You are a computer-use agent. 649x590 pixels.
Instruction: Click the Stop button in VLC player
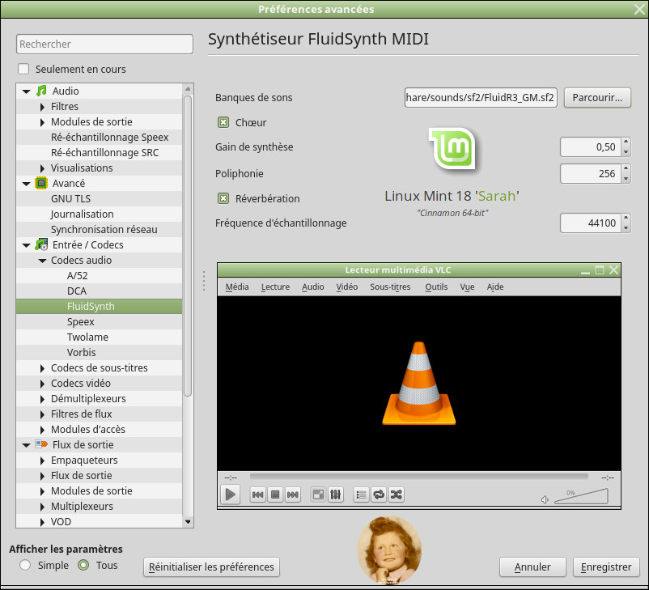275,494
